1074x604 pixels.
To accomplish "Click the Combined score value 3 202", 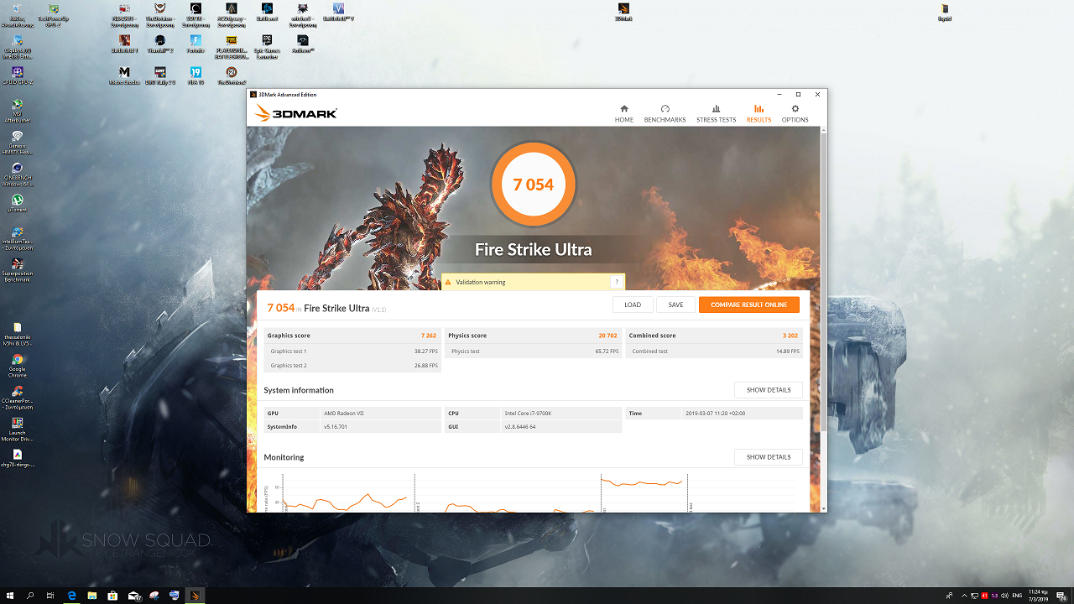I will point(790,336).
